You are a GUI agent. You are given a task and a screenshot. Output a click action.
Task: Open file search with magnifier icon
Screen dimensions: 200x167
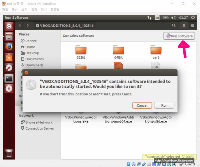(x=174, y=25)
